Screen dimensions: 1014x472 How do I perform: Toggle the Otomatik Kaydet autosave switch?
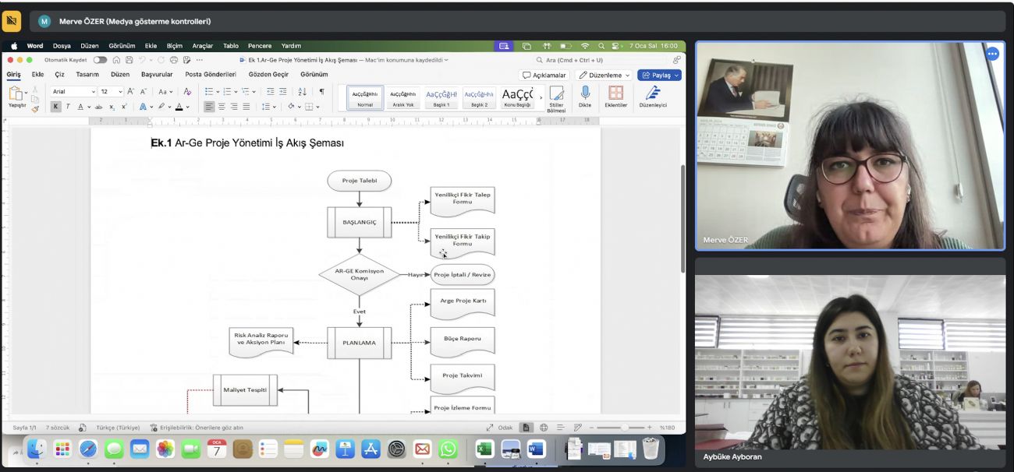tap(100, 60)
